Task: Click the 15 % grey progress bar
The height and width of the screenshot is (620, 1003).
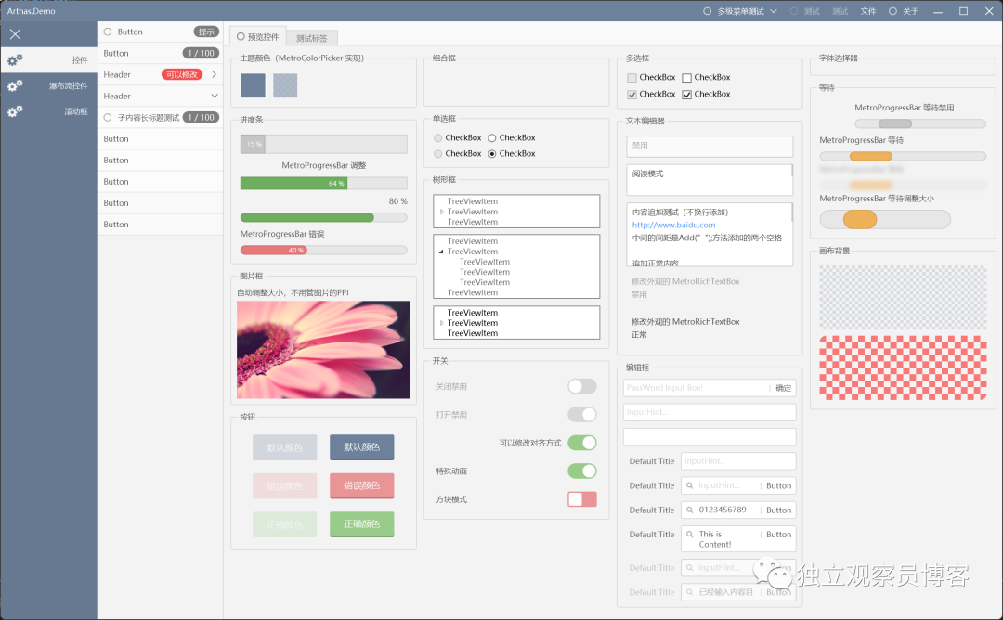Action: tap(324, 144)
